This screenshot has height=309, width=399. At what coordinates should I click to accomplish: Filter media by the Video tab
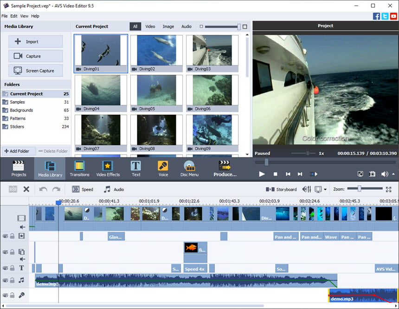150,26
